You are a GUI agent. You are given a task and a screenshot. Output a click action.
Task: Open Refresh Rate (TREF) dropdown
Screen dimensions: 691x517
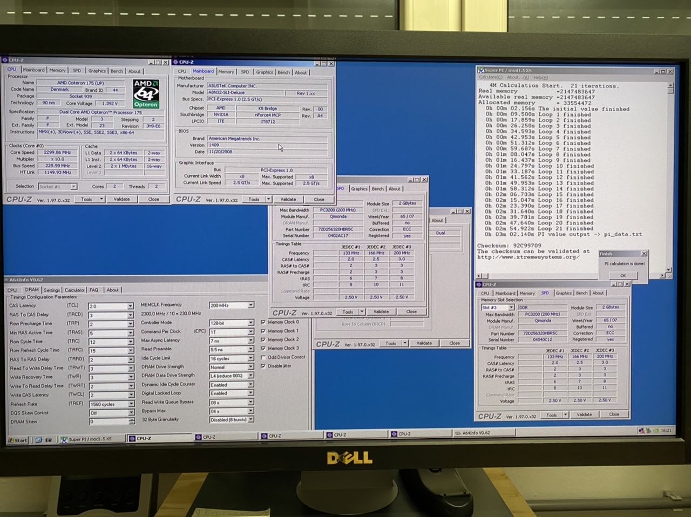click(130, 404)
